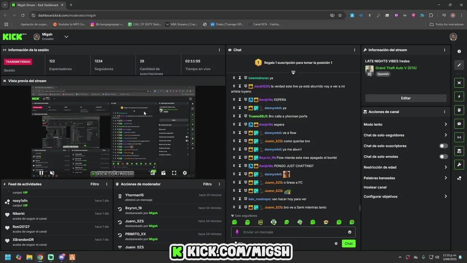The height and width of the screenshot is (263, 467).
Task: Enable Chat de solo-suscriptores toggle
Action: pyautogui.click(x=444, y=146)
